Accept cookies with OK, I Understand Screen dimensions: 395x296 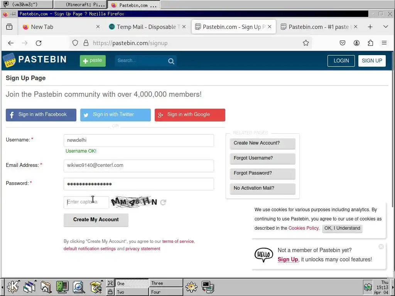pos(342,228)
